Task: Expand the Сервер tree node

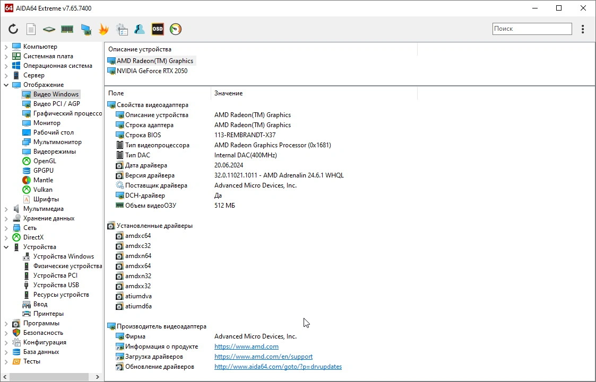Action: point(6,75)
